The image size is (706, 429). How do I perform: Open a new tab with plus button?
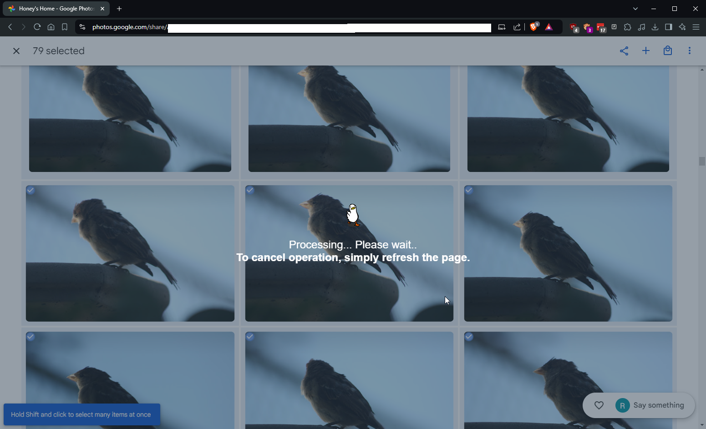pos(119,9)
